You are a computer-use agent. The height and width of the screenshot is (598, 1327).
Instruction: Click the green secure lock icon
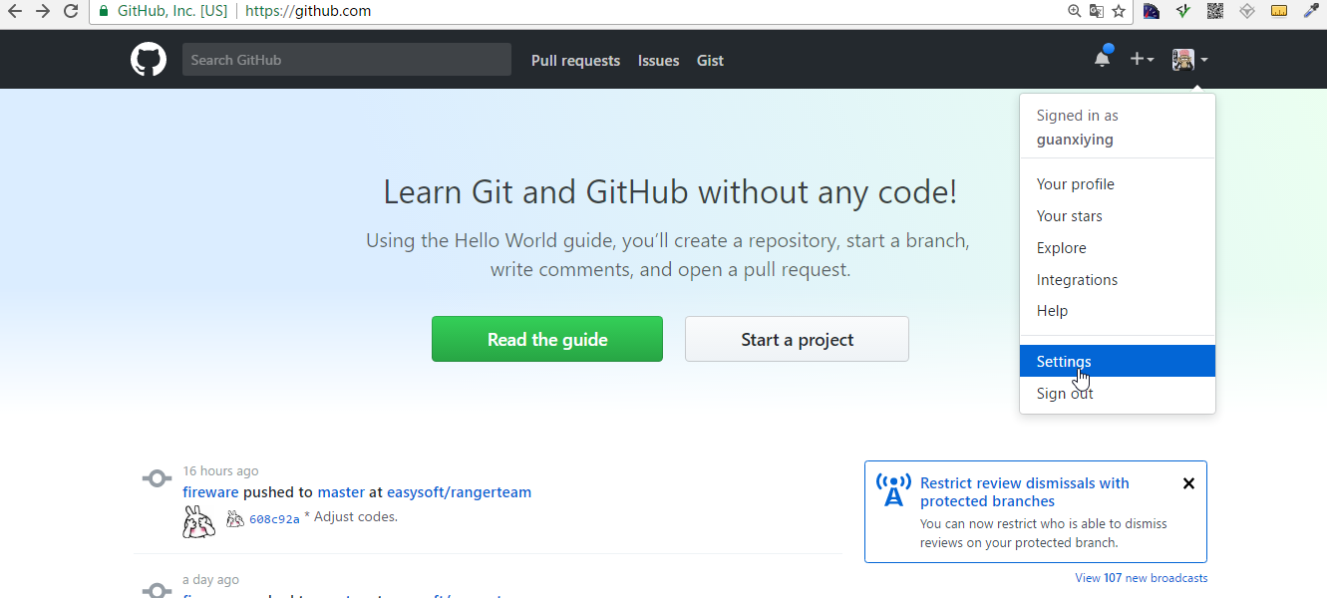[103, 11]
